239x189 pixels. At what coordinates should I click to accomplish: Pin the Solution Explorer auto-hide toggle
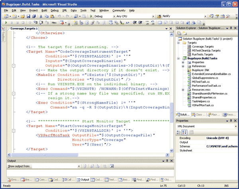(x=231, y=28)
